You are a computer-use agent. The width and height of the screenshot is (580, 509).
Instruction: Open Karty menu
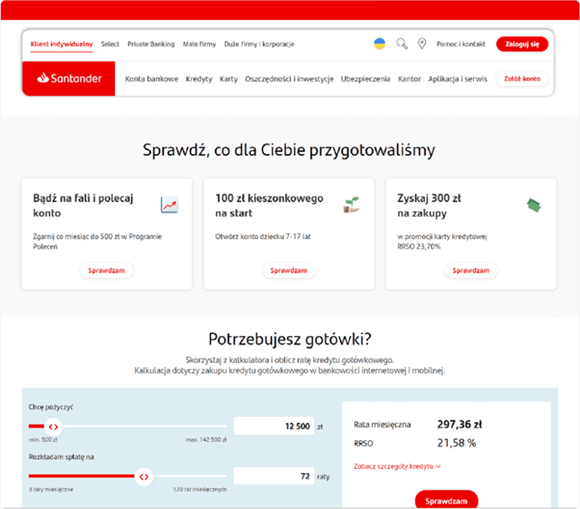(x=229, y=79)
